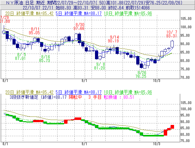The width and height of the screenshot is (195, 148).
Task: Click the 8/30 97.66 high label
Action: 79,26
